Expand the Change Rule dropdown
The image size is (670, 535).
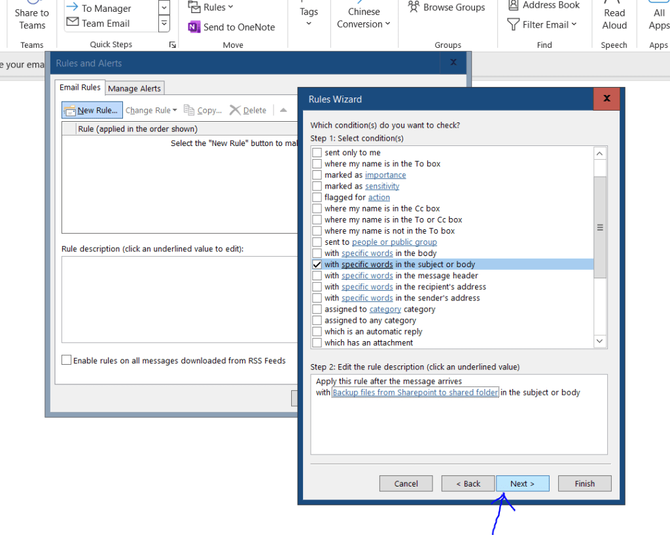(151, 110)
